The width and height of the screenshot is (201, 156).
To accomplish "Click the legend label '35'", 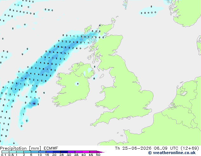I will [x=76, y=155].
